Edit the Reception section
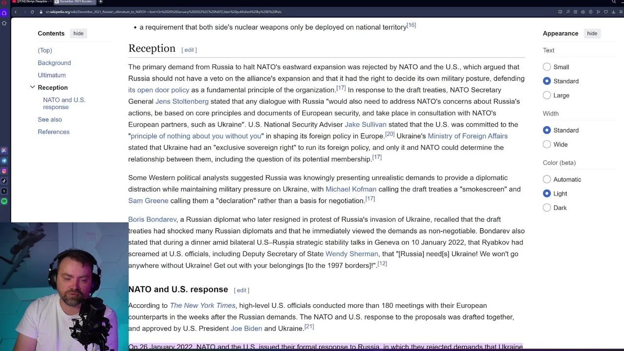Viewport: 624px width, 351px height. pyautogui.click(x=189, y=50)
